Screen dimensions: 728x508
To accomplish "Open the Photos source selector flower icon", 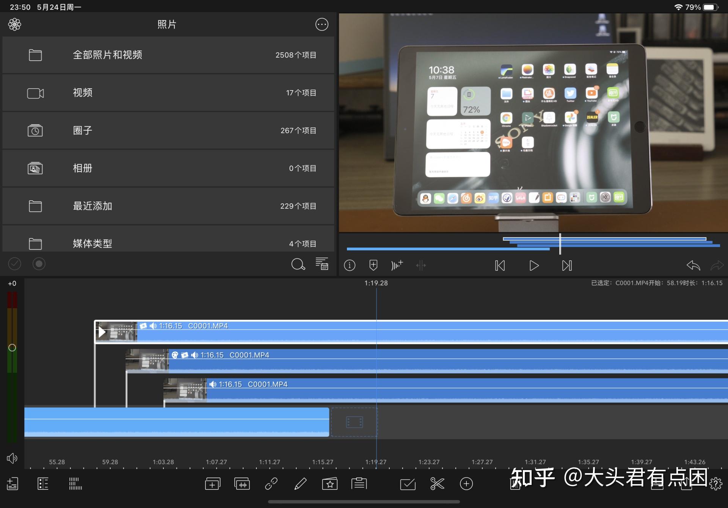I will tap(14, 25).
